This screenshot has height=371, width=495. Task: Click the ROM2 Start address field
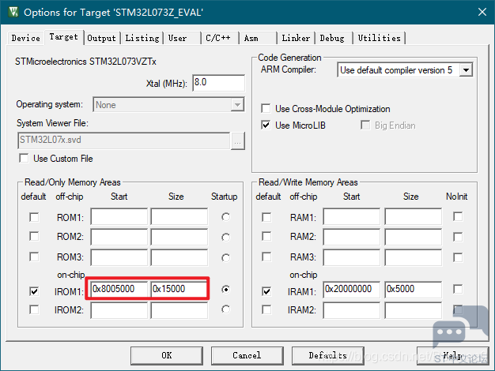[x=119, y=237]
